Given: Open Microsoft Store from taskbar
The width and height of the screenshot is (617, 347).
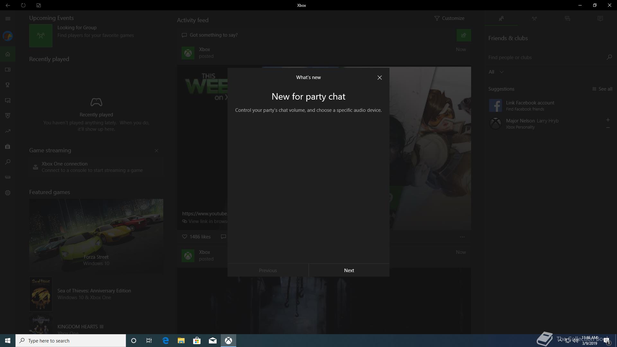Looking at the screenshot, I should tap(197, 341).
